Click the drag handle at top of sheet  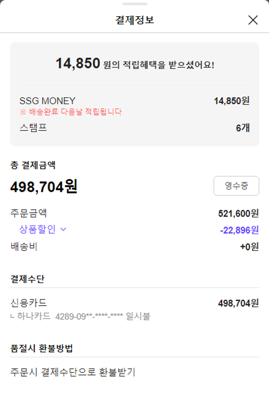[134, 4]
